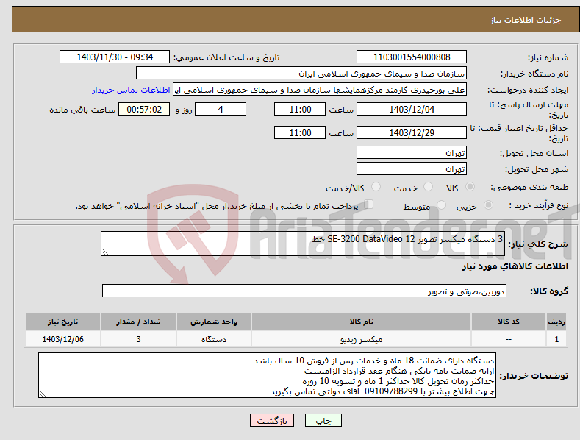Click the price validity date 1403/12/29
Screen dimensions: 580x440
[x=412, y=132]
